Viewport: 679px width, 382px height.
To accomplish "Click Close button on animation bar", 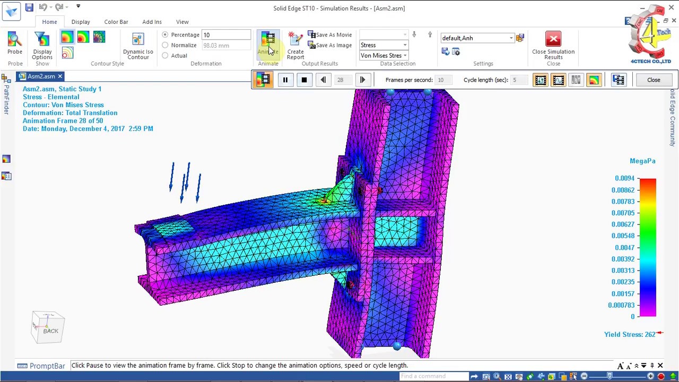I will [654, 80].
